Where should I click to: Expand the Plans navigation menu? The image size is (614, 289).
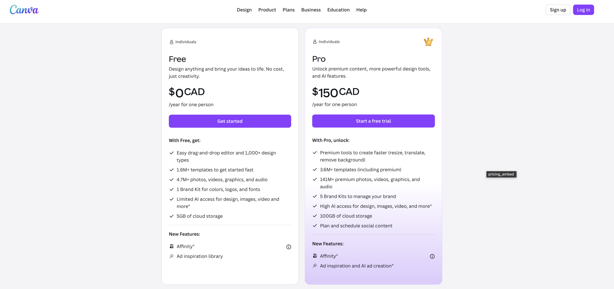click(x=289, y=10)
